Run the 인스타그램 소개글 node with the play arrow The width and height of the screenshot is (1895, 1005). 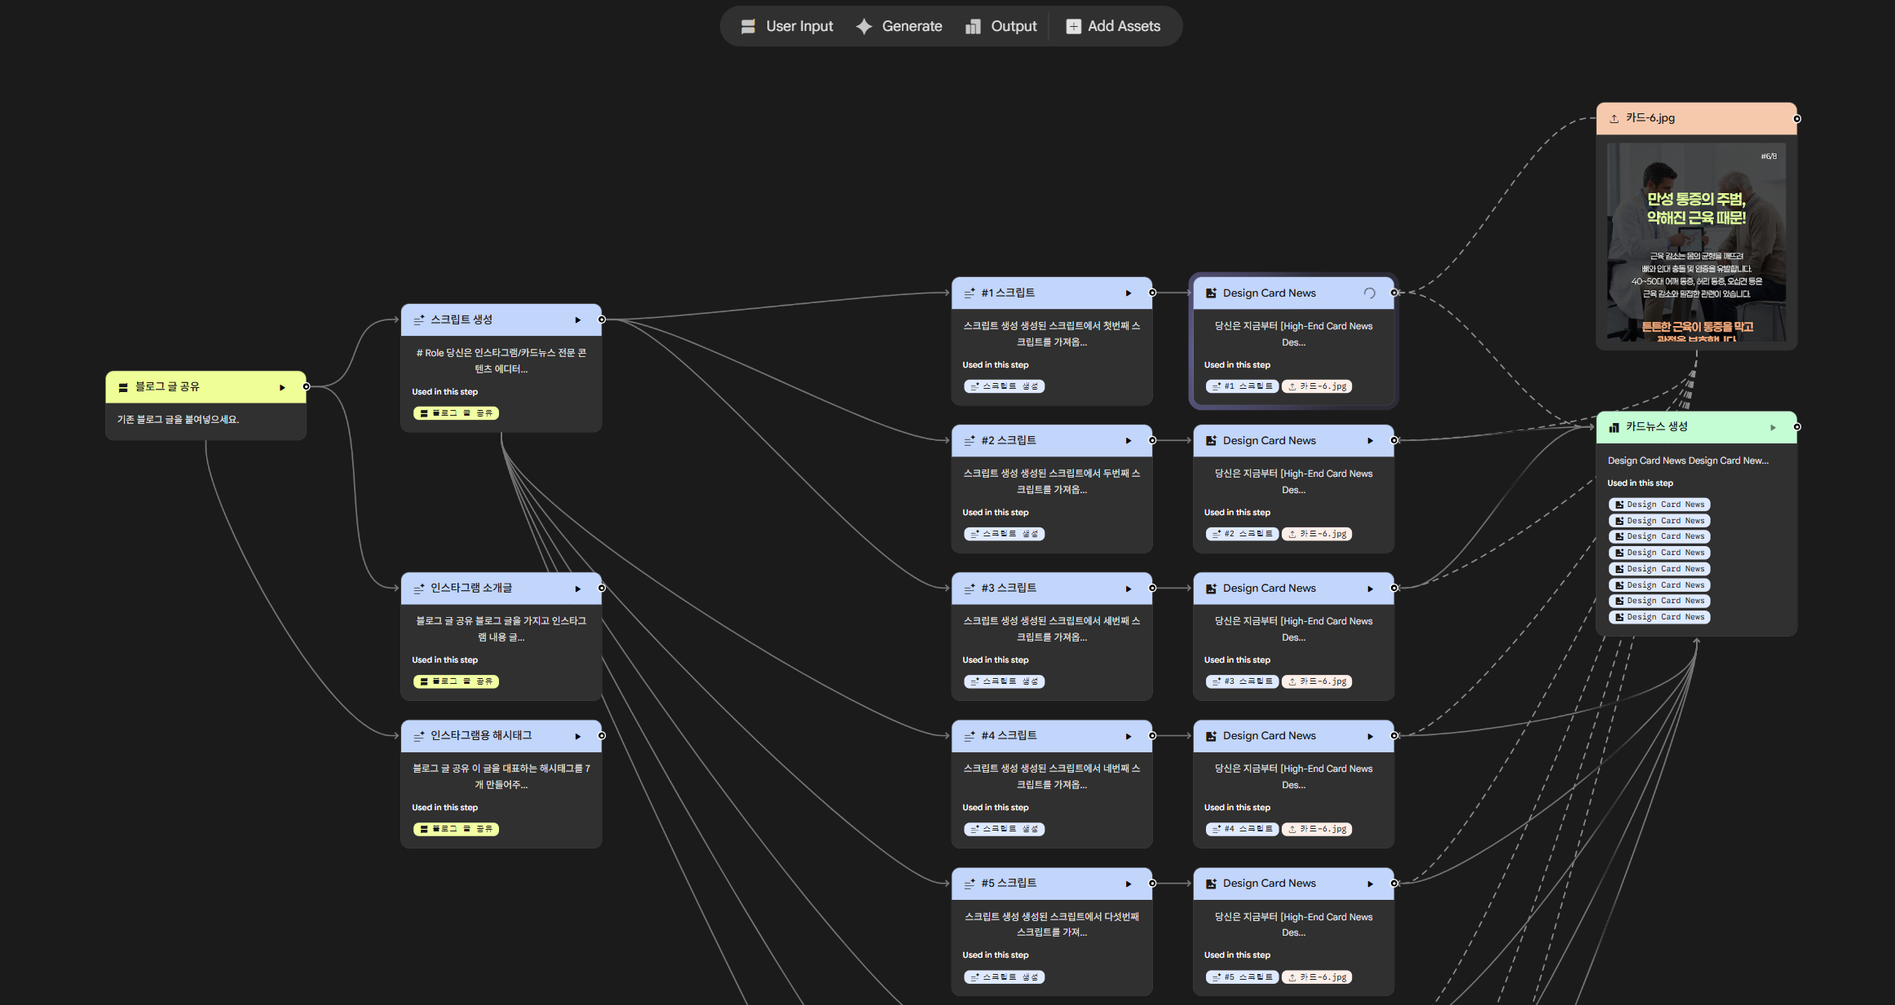coord(578,588)
